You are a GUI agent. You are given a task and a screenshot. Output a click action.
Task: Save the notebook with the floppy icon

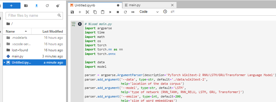click(x=72, y=12)
